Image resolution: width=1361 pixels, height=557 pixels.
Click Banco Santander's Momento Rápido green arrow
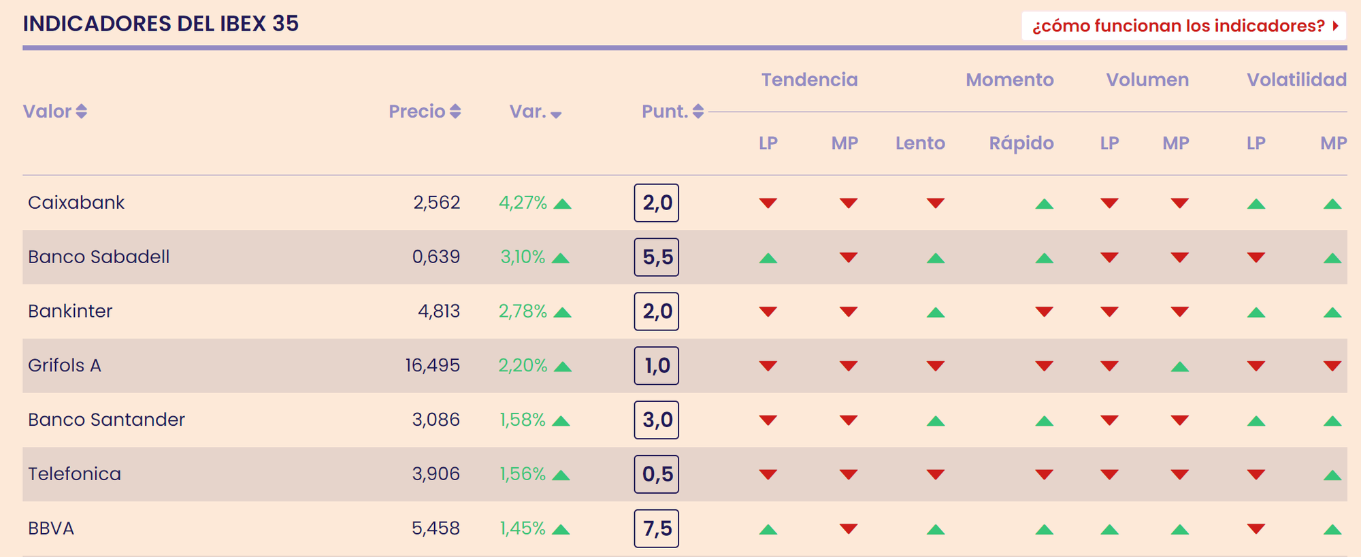(x=1044, y=422)
